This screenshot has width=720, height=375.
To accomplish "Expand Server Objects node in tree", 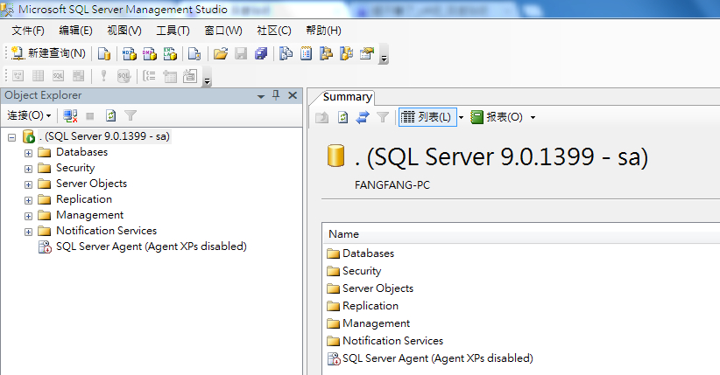I will pos(29,184).
